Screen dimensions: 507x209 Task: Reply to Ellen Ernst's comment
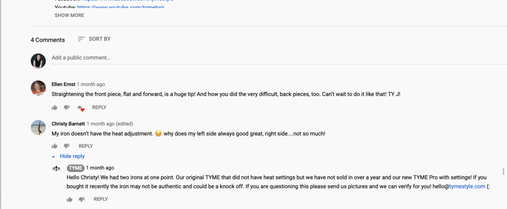click(x=99, y=107)
